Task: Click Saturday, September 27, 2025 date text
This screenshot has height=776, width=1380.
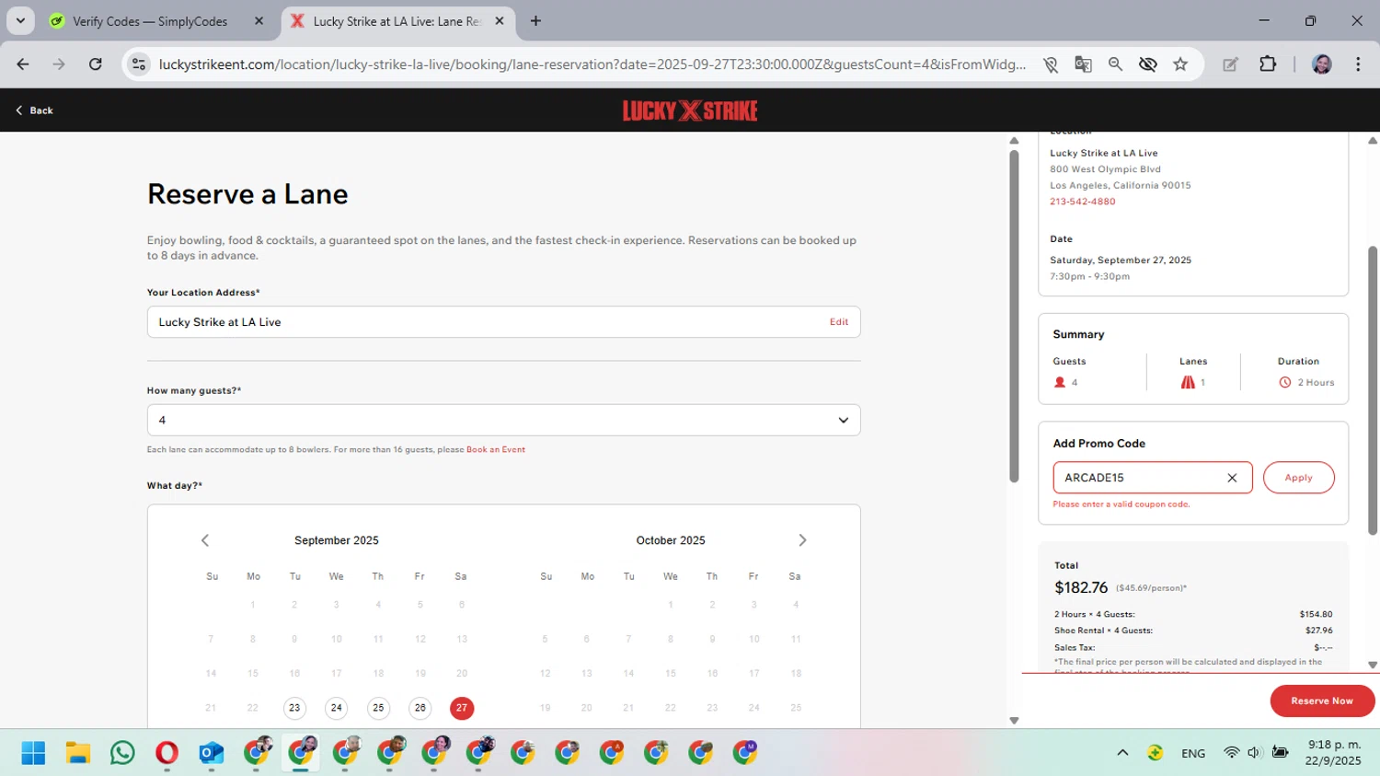Action: (1121, 261)
